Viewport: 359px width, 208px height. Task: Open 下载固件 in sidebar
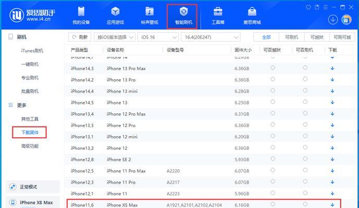point(30,133)
